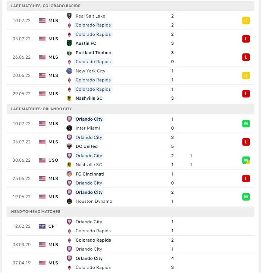The height and width of the screenshot is (273, 261).
Task: Click the Houston Dynamo logo
Action: pos(69,201)
